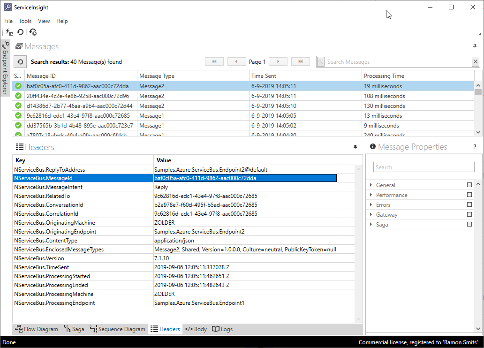The image size is (484, 348).
Task: Click inside the Message Properties search box
Action: (x=423, y=167)
